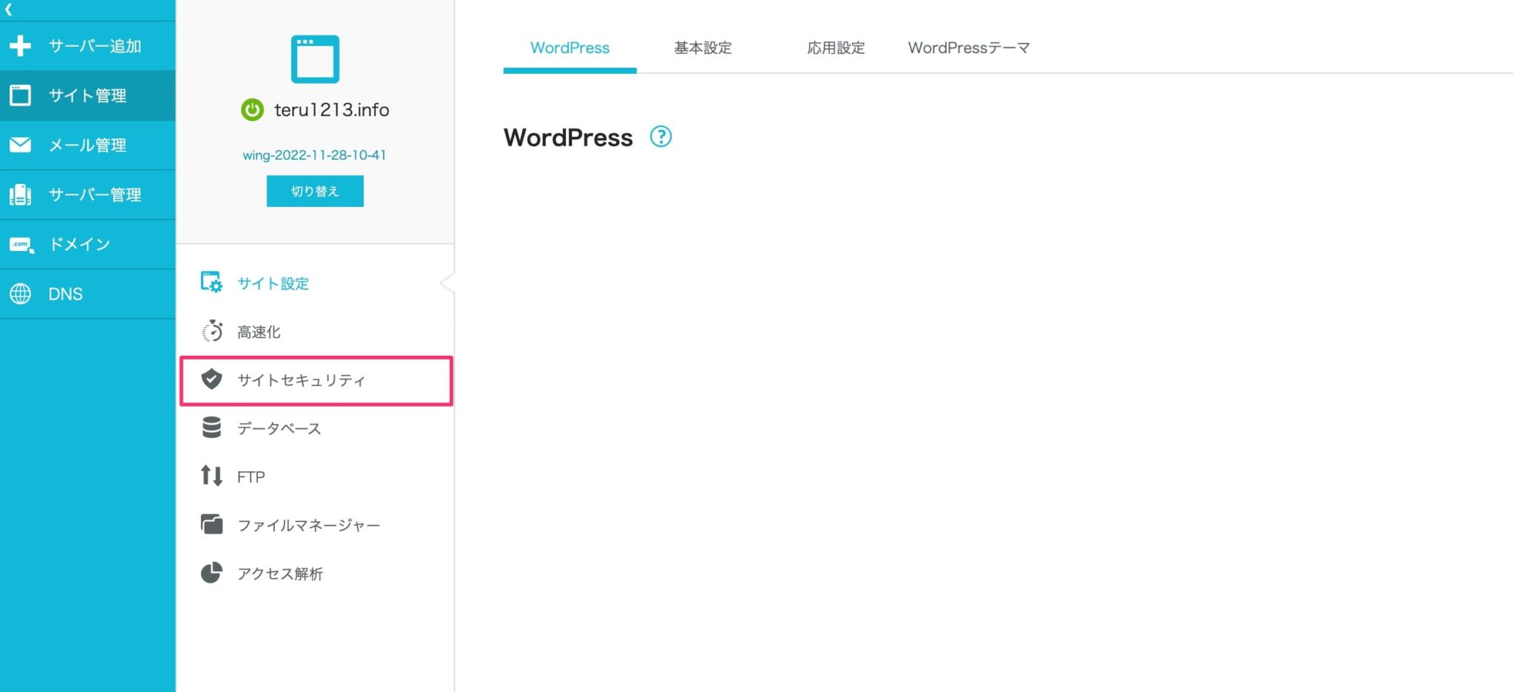Open サイト管理 from the sidebar icon
The height and width of the screenshot is (692, 1513).
[21, 95]
